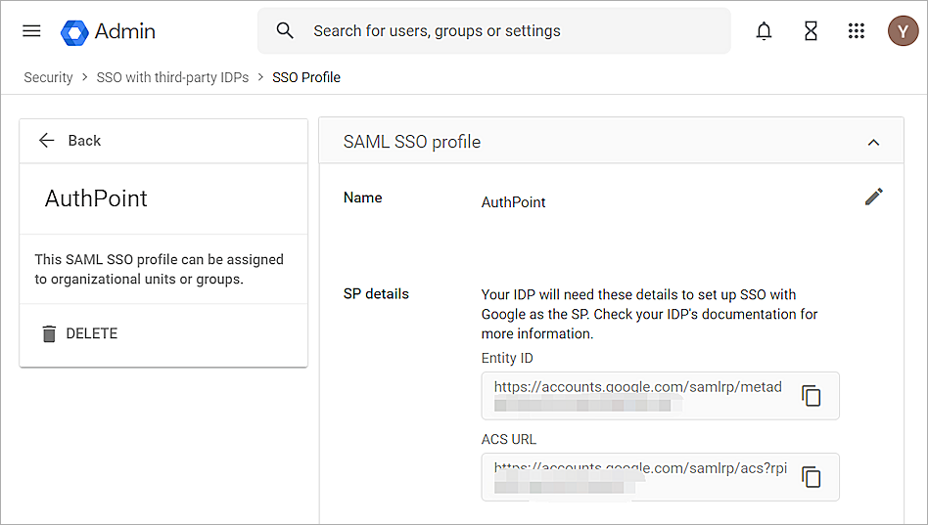Edit the profile name with pencil icon

pyautogui.click(x=873, y=197)
